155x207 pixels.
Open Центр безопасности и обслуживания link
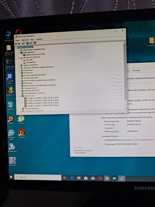83,151
